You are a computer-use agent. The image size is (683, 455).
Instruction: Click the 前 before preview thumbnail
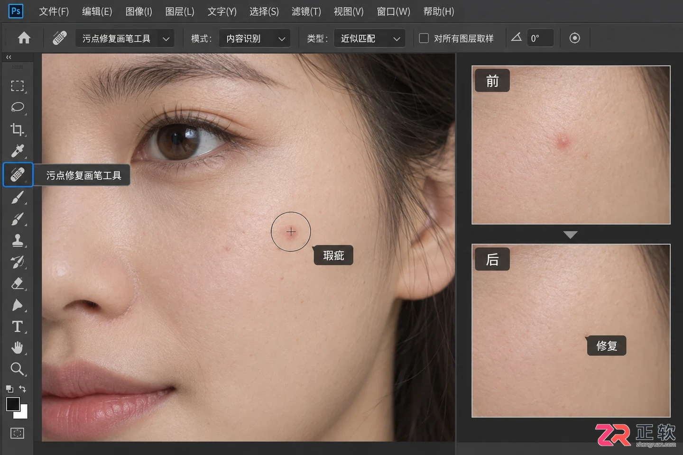pyautogui.click(x=571, y=145)
